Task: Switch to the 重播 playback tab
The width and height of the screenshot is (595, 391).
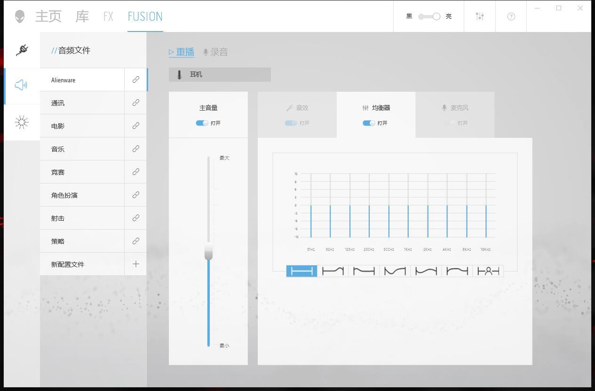Action: tap(182, 52)
